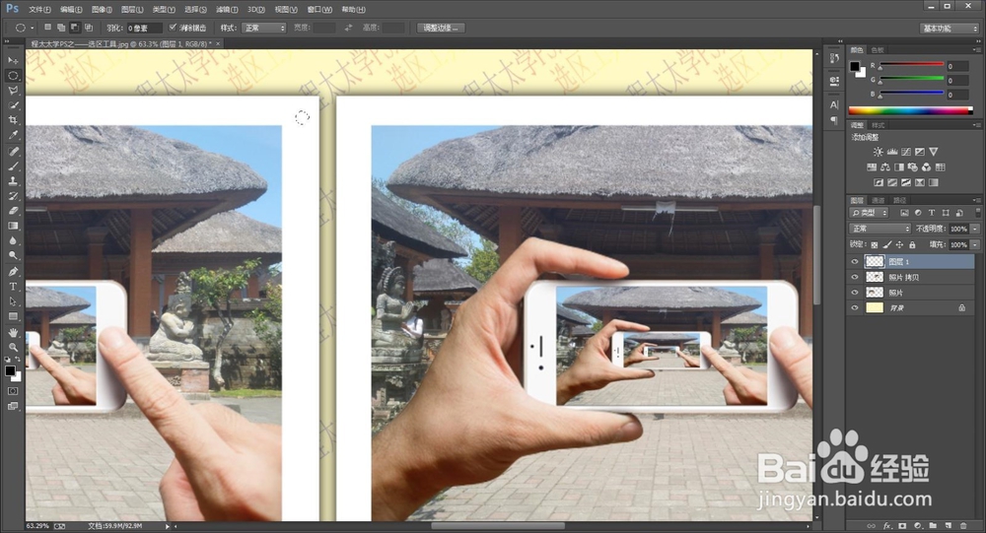Click the swap foreground/background colors arrow
986x533 pixels.
click(18, 360)
